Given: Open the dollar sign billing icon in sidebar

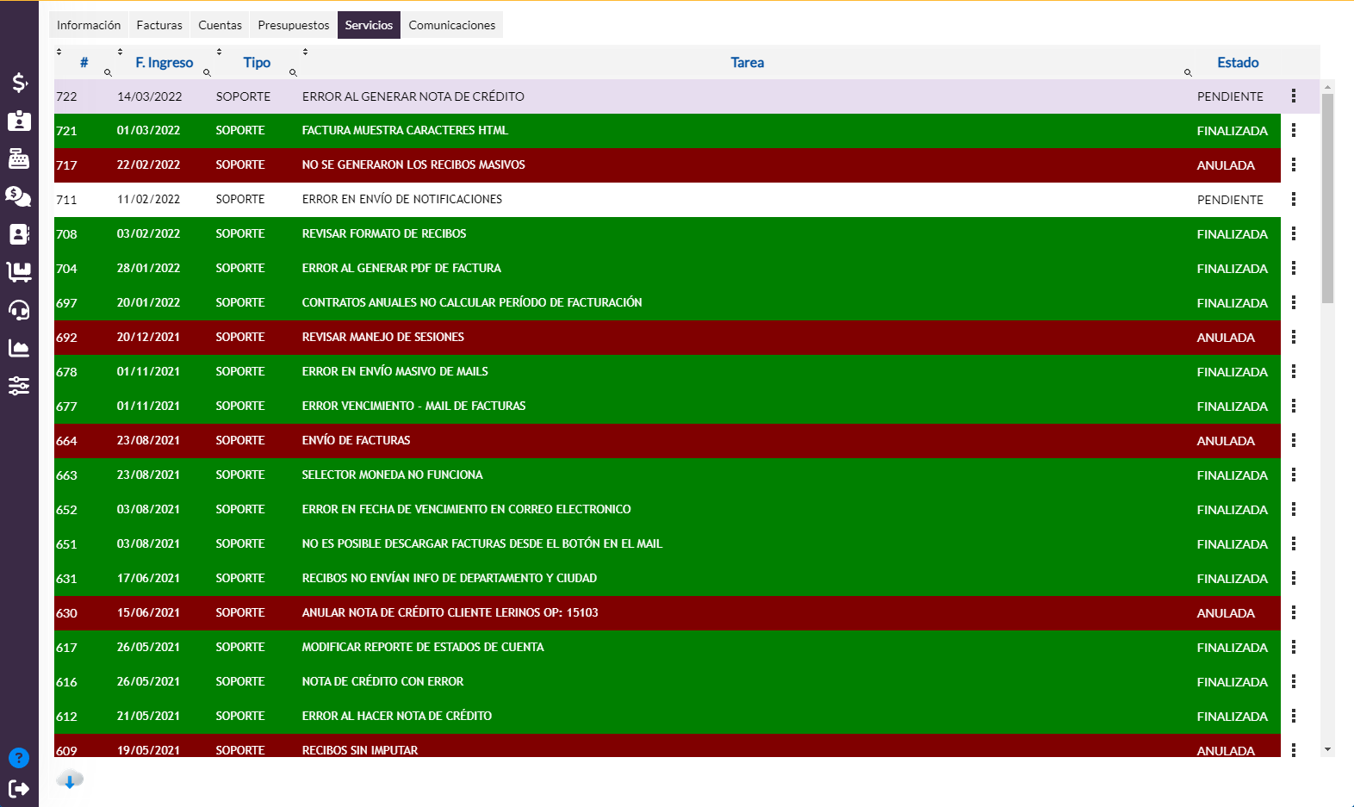Looking at the screenshot, I should (19, 83).
